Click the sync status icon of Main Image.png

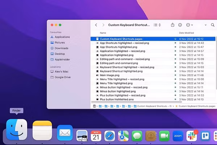(x=175, y=75)
